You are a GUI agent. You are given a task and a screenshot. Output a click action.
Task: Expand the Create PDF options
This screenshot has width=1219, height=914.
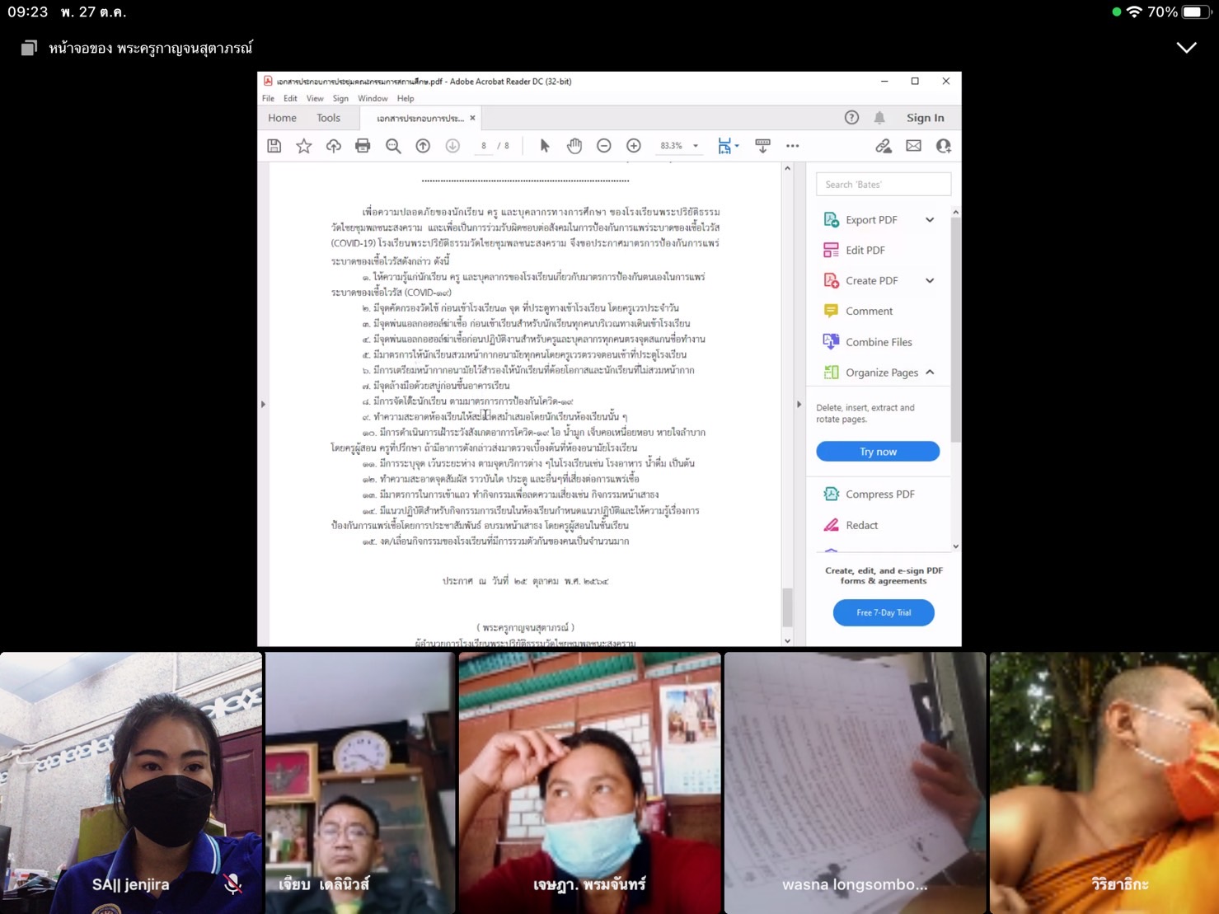[930, 281]
